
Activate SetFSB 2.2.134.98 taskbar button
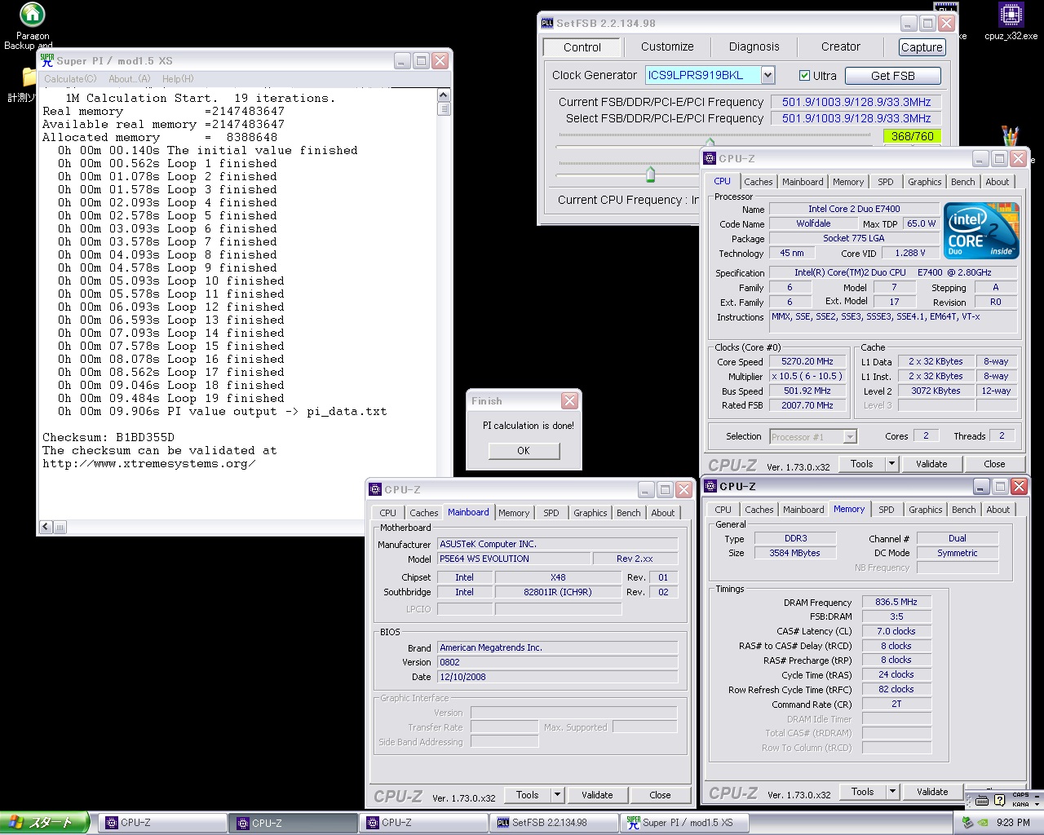(x=553, y=823)
